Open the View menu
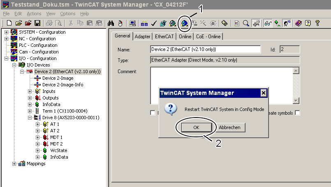 [x=51, y=14]
